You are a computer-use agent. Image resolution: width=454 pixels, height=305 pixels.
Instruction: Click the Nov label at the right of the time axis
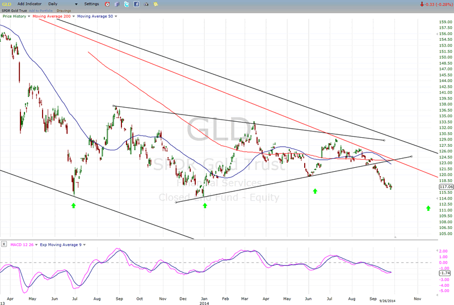point(417,299)
